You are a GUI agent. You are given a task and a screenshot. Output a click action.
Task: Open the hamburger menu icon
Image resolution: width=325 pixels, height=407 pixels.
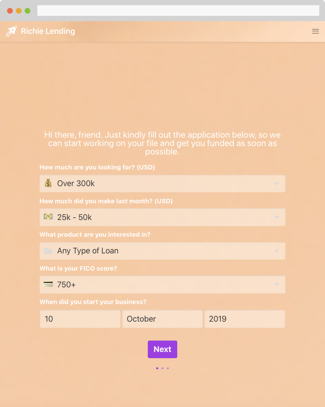(x=315, y=31)
